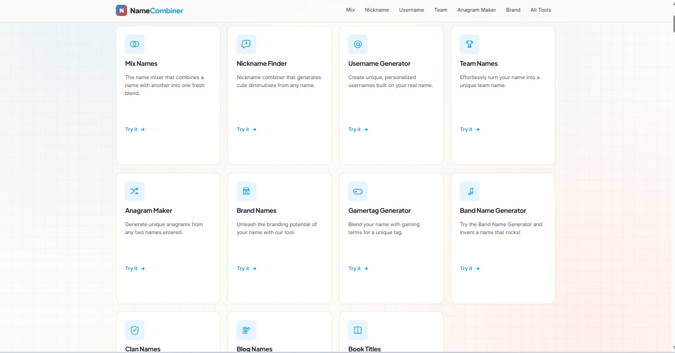Click the Brand Names storefront icon

246,191
